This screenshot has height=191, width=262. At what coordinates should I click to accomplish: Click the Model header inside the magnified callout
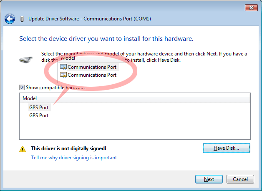pyautogui.click(x=68, y=58)
